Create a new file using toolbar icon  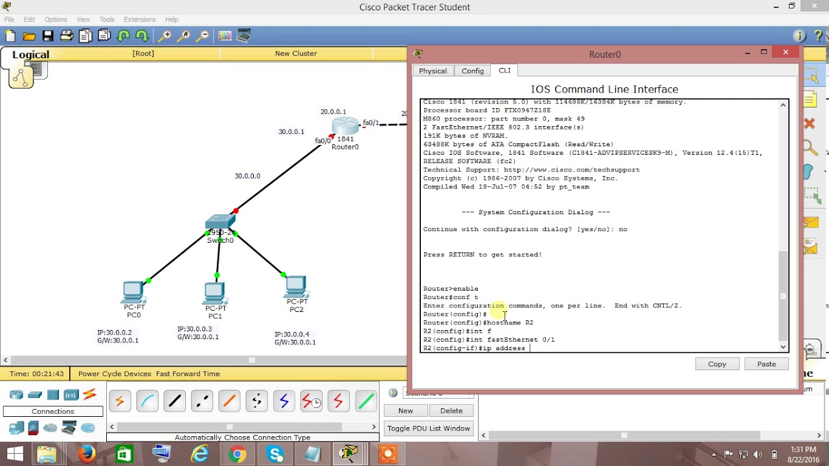pos(10,36)
